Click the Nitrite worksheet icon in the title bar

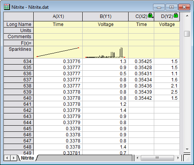tap(7, 7)
